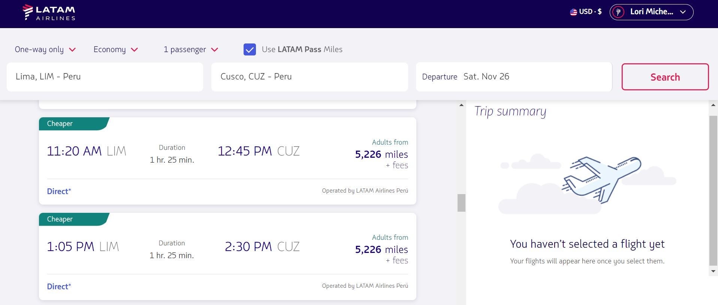Viewport: 718px width, 305px height.
Task: Click the Lima origin input field
Action: 105,77
